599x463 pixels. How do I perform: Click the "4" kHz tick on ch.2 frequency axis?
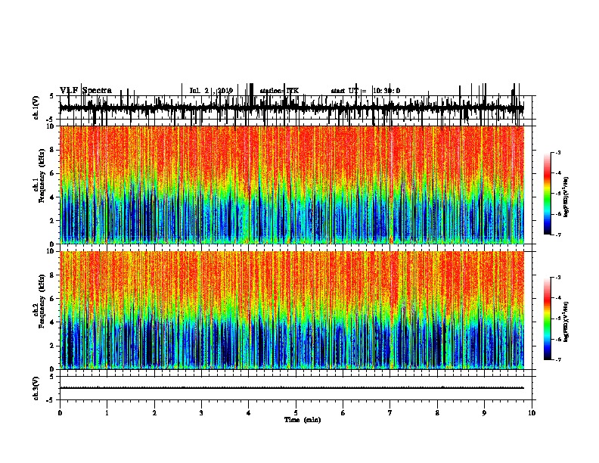point(53,322)
